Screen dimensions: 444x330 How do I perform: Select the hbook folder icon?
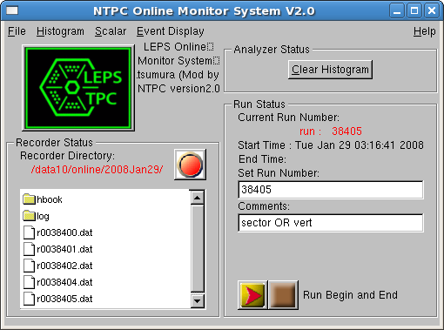pos(29,199)
